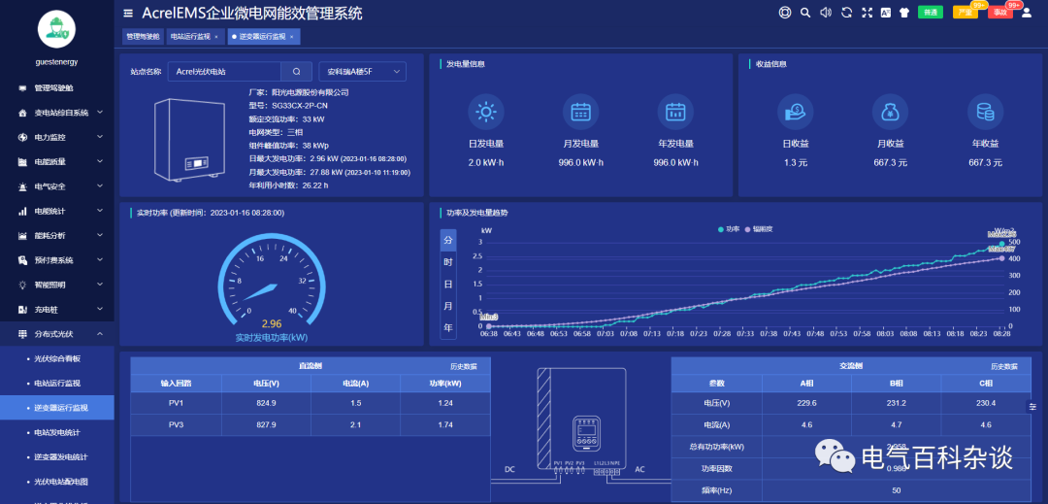
Task: Click the 月收益 money bag icon
Action: coord(890,112)
